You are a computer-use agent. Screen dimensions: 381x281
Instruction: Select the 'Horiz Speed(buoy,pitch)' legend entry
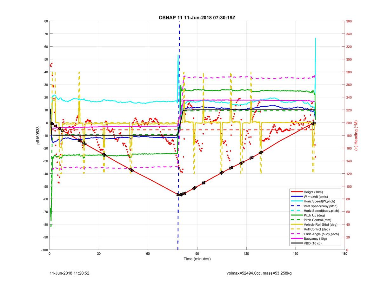pos(315,211)
